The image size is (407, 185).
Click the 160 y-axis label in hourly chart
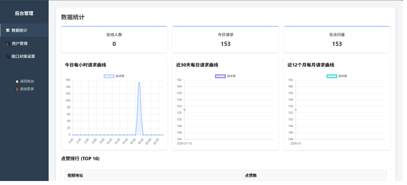tap(68, 80)
